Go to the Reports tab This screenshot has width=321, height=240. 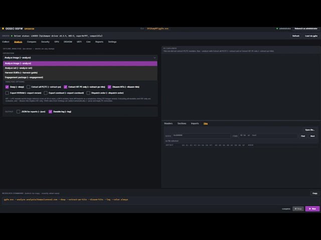[99, 41]
